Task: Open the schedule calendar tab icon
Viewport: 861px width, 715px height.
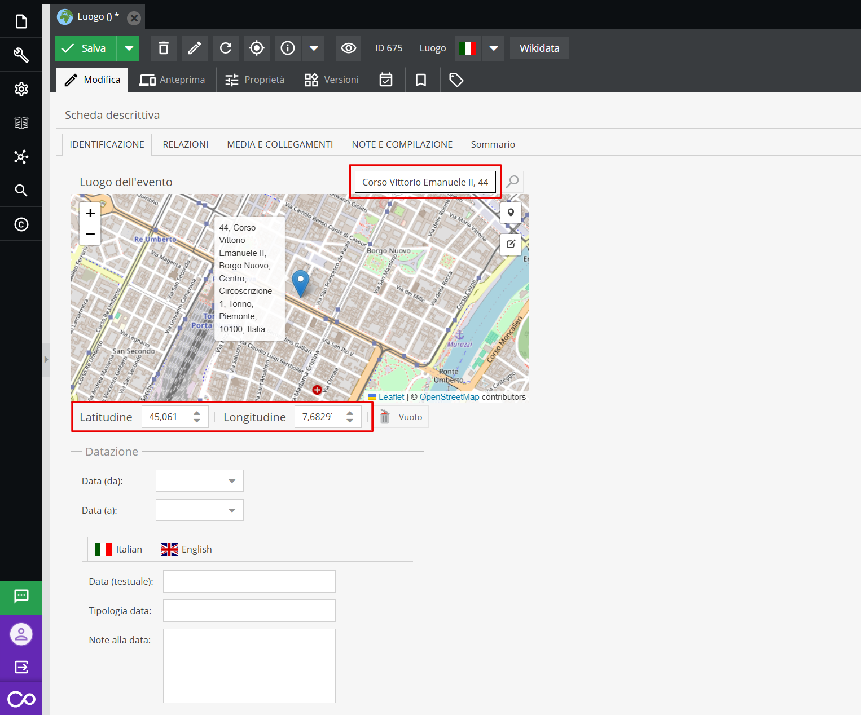Action: [386, 80]
